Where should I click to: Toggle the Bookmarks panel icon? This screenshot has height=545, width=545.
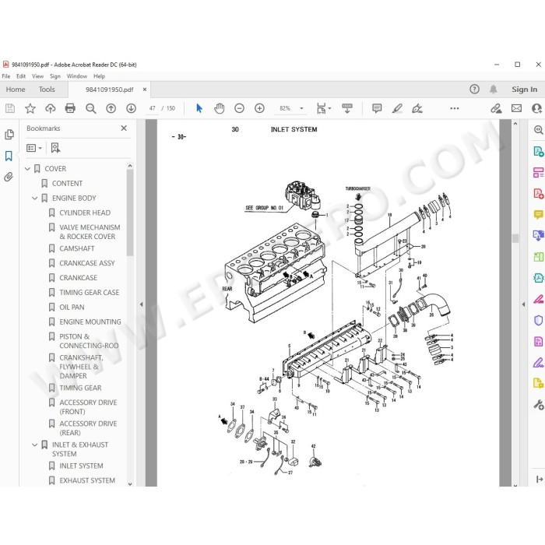(9, 156)
